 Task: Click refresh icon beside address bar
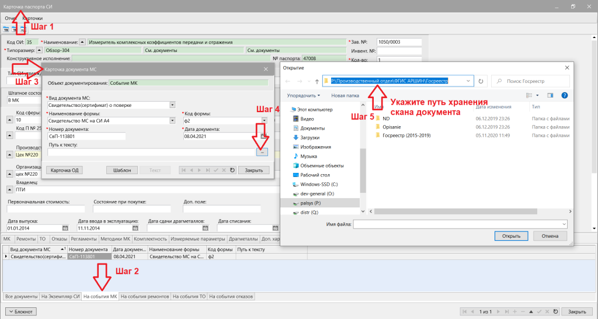481,81
